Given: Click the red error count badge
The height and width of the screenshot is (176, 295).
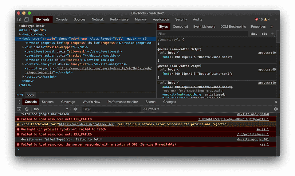Looking at the screenshot, I should pos(259,19).
